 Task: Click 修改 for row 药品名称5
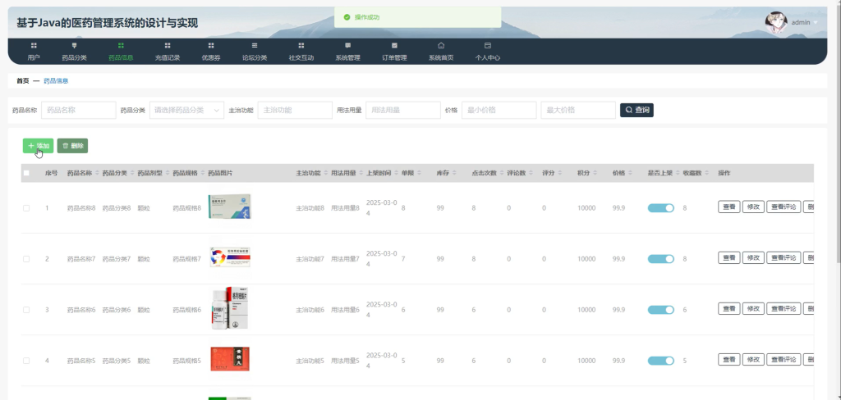pos(753,359)
